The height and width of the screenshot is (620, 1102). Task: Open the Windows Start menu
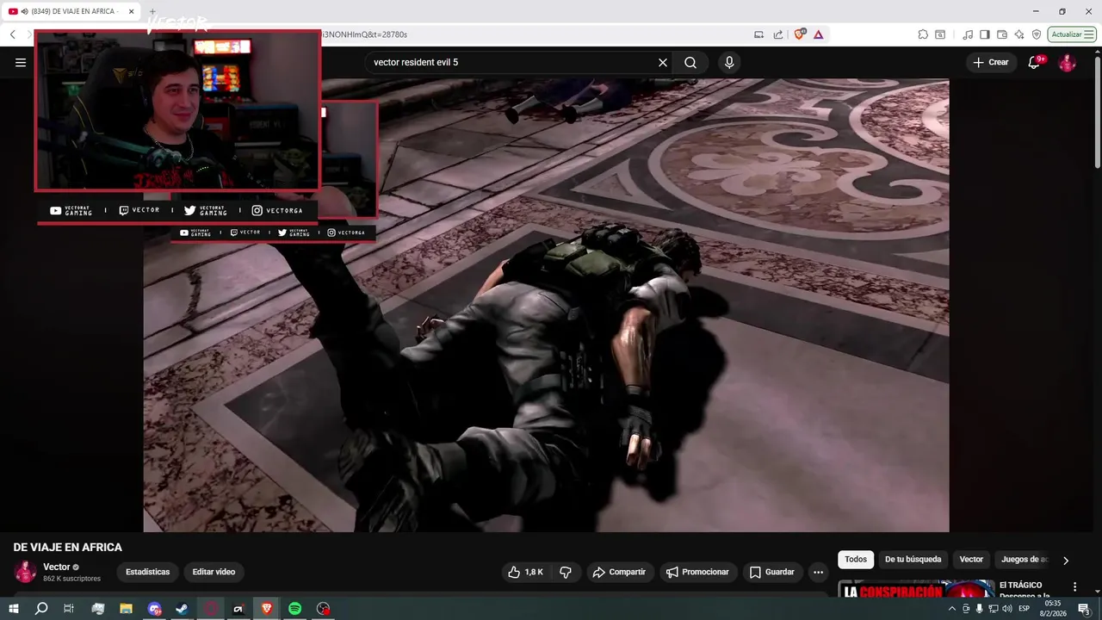(x=14, y=609)
